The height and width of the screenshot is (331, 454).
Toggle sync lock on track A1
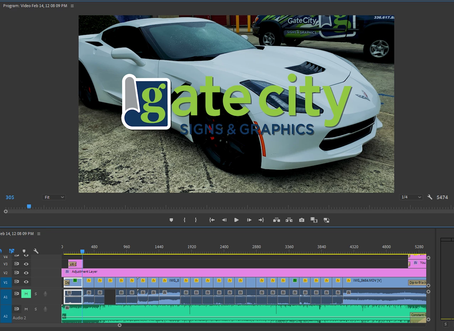pos(16,294)
